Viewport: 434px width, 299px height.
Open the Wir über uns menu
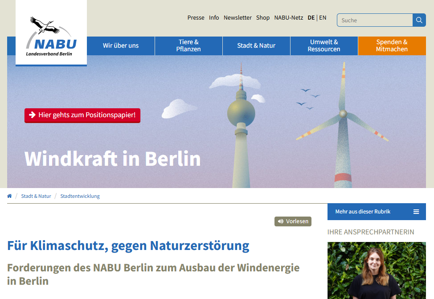click(x=121, y=46)
